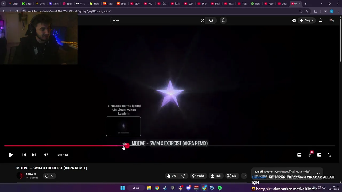Like the video with 393 likes
Viewport: 342px width, 192px height.
point(172,176)
